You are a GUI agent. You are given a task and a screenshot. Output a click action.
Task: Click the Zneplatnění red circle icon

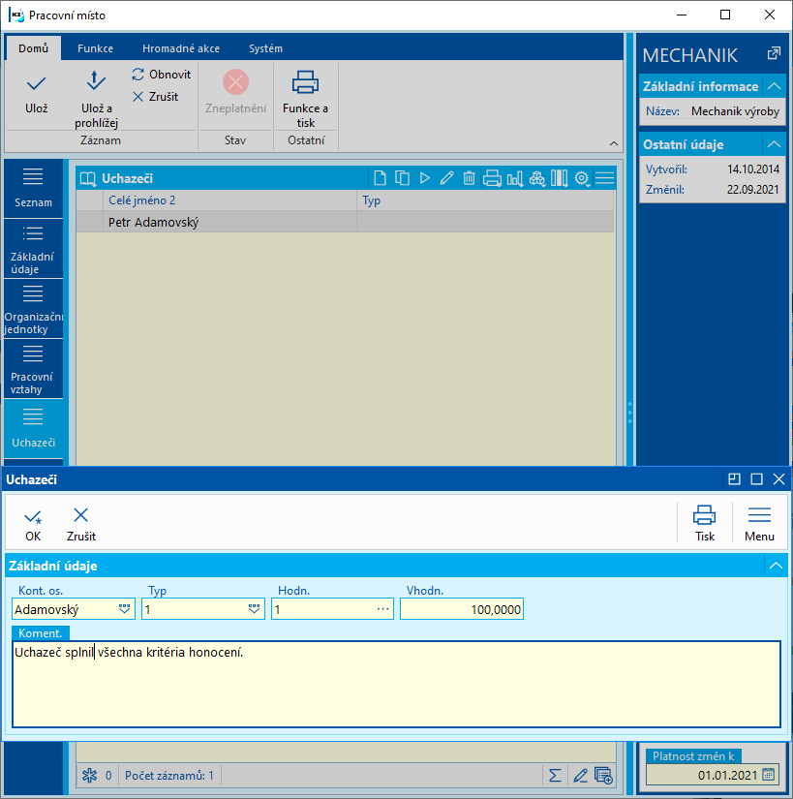click(236, 82)
